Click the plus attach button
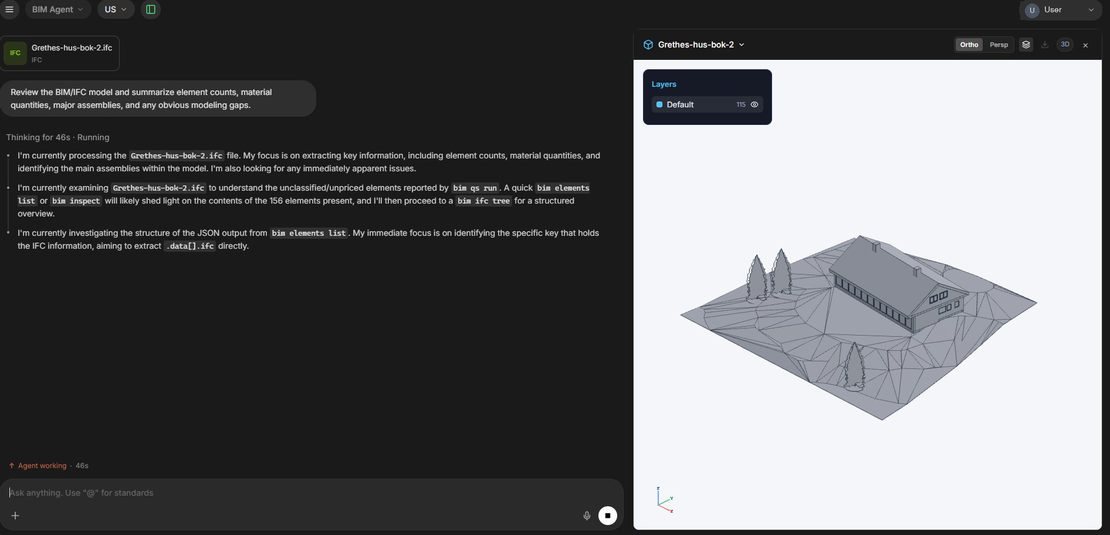Screen dimensions: 1110x535 [15, 516]
